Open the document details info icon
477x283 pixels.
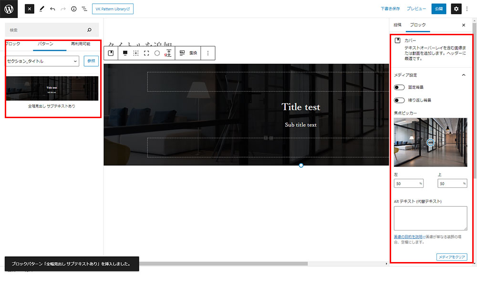(x=73, y=9)
